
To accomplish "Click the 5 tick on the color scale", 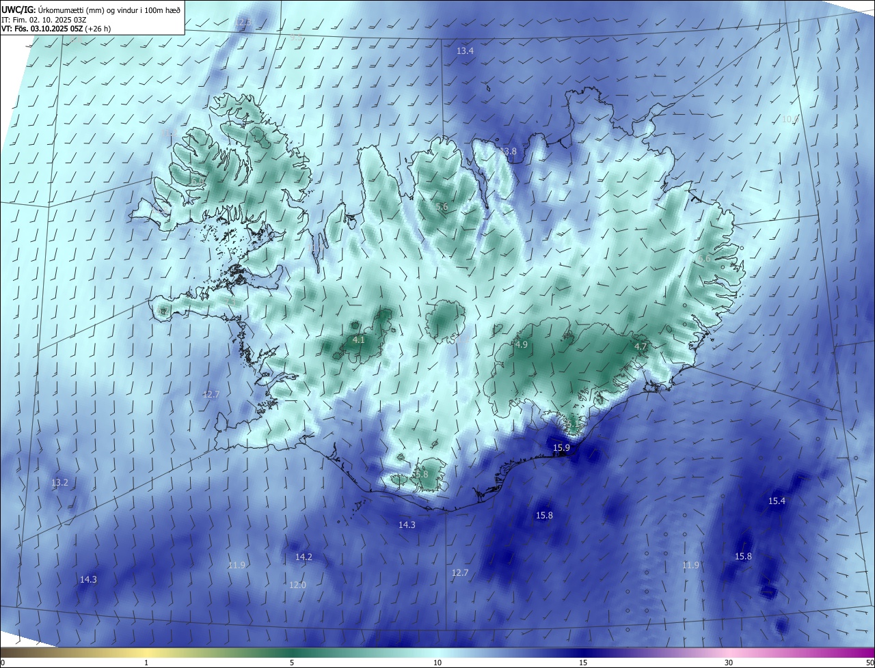I will (292, 663).
